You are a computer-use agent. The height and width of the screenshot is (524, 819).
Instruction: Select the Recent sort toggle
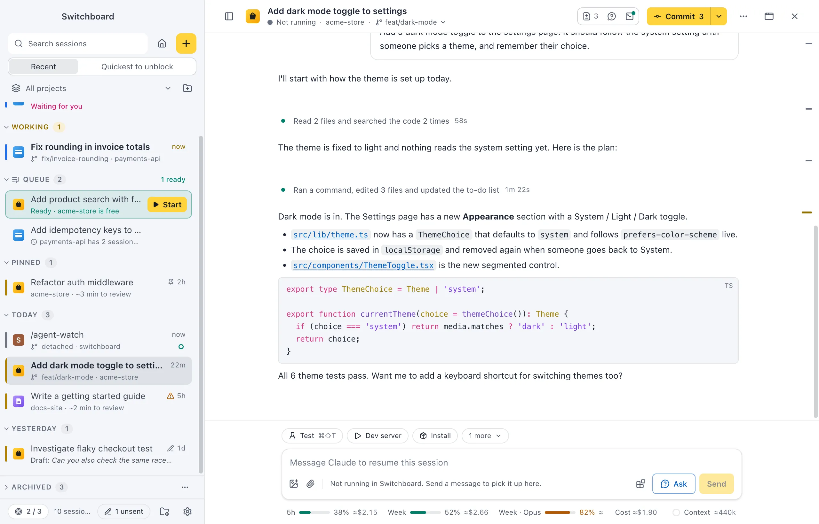[x=43, y=67]
